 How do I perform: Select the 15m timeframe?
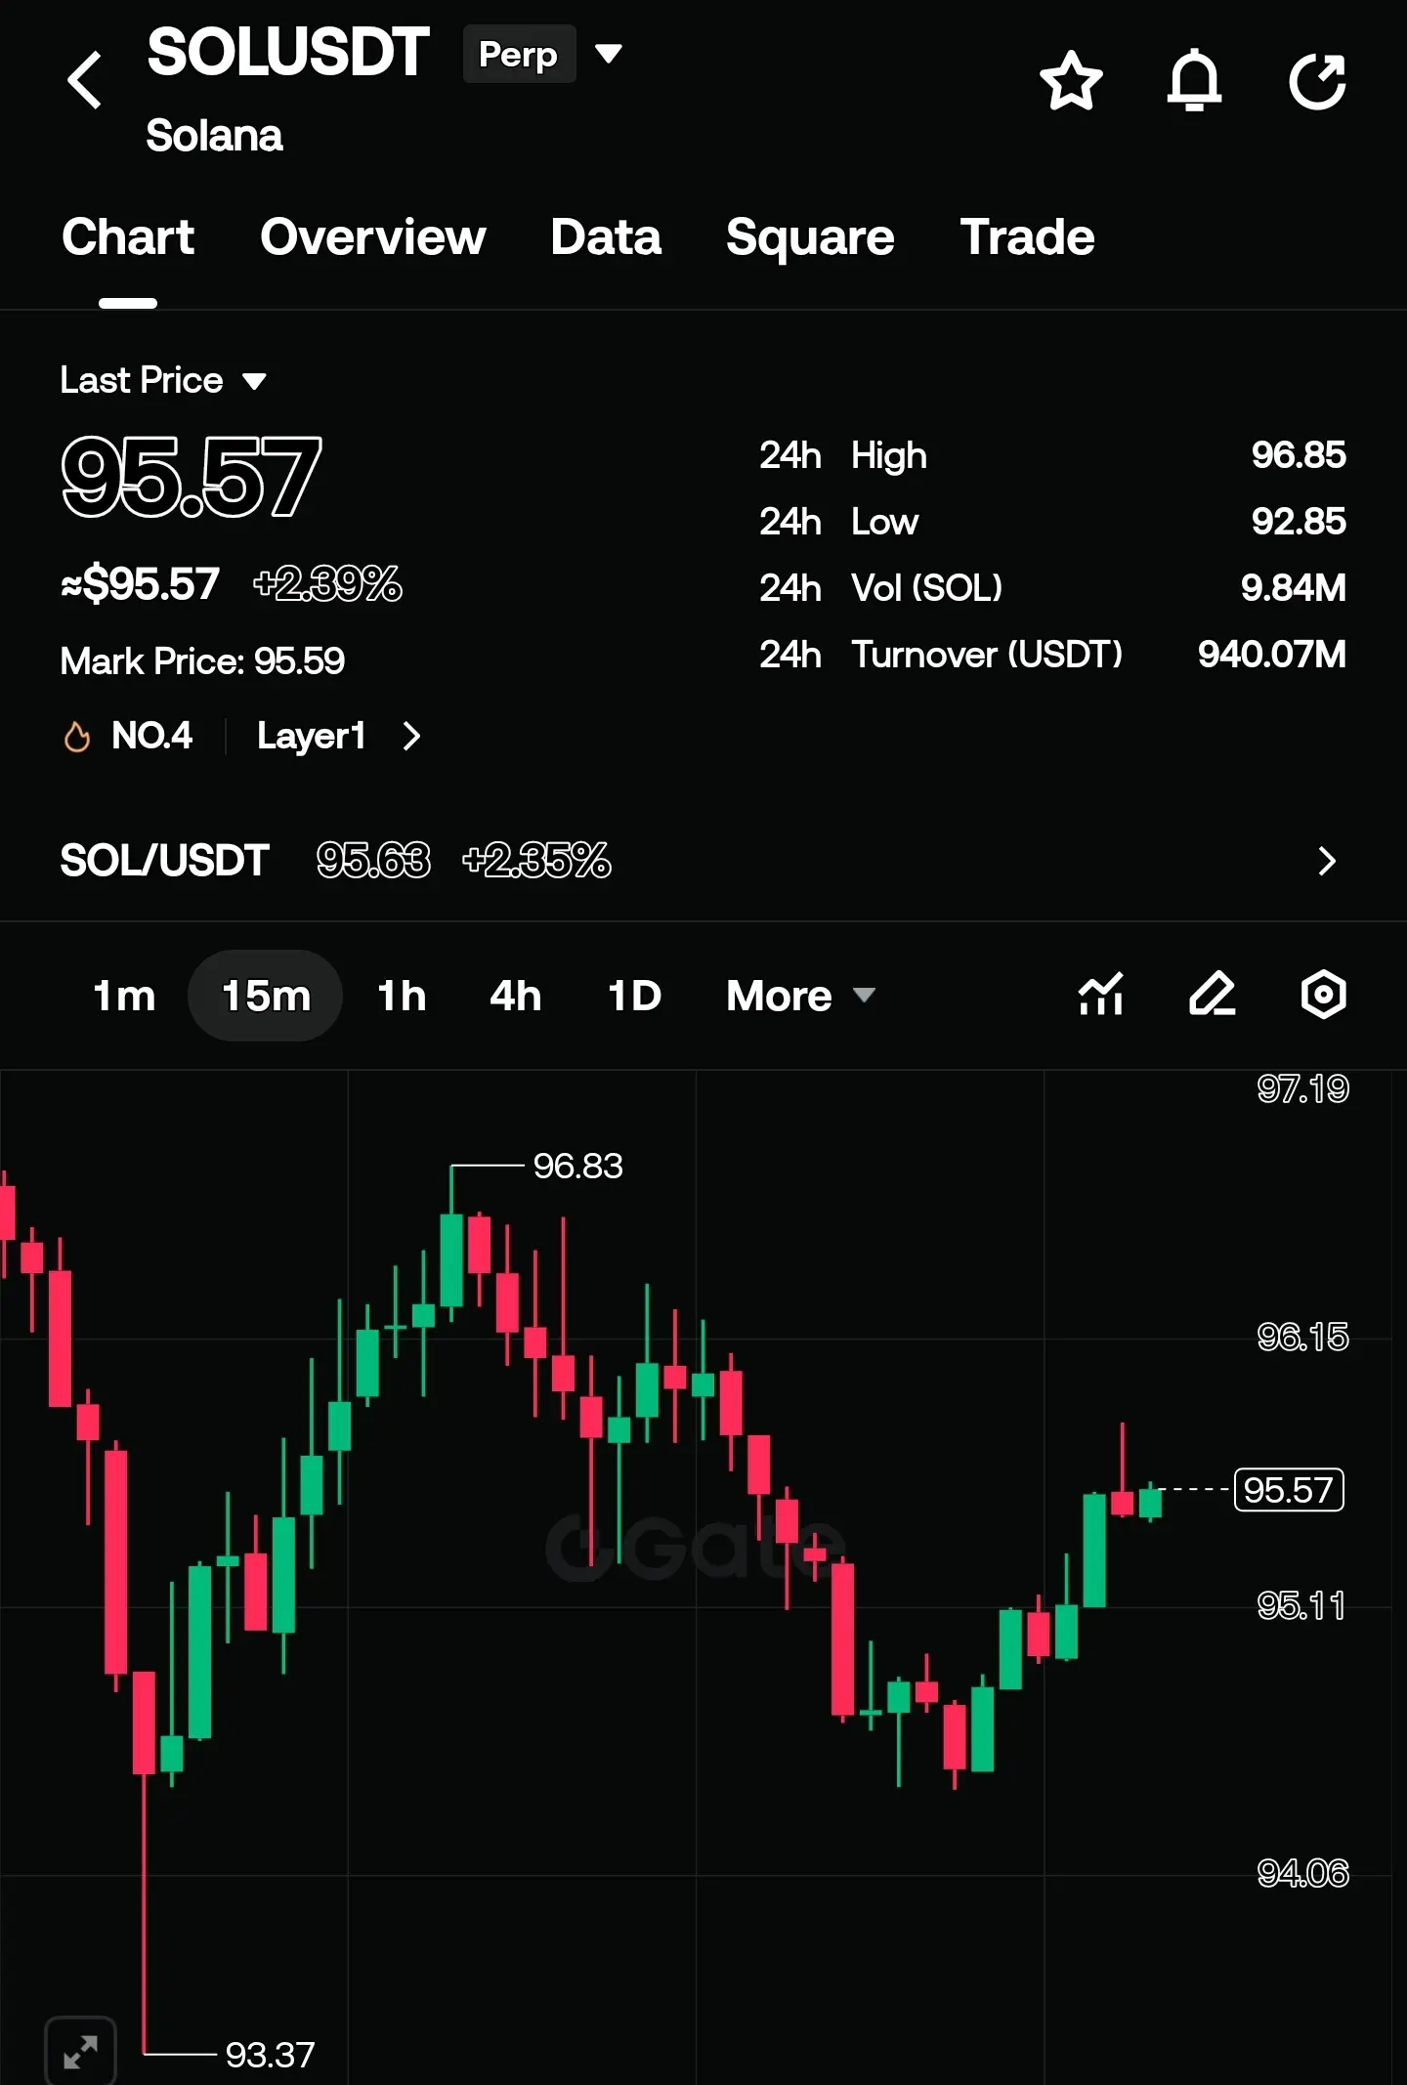[x=266, y=996]
